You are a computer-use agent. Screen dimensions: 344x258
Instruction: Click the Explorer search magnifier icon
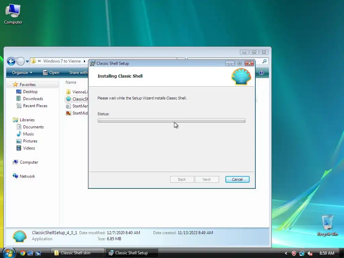(x=265, y=61)
